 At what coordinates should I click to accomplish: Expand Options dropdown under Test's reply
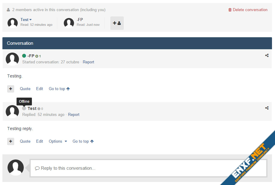(58, 141)
